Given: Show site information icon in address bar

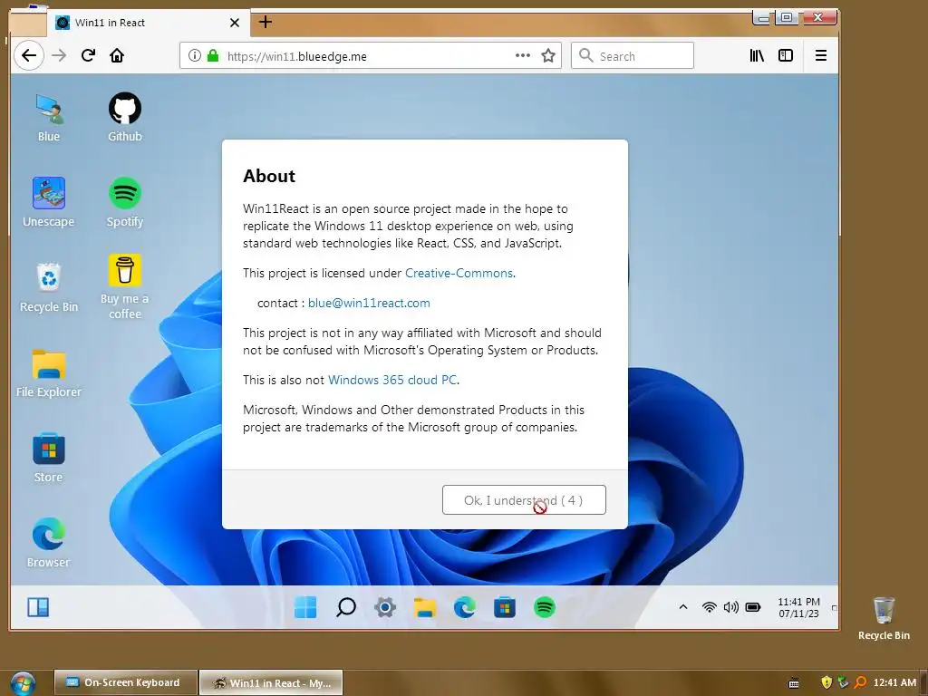Looking at the screenshot, I should tap(194, 55).
